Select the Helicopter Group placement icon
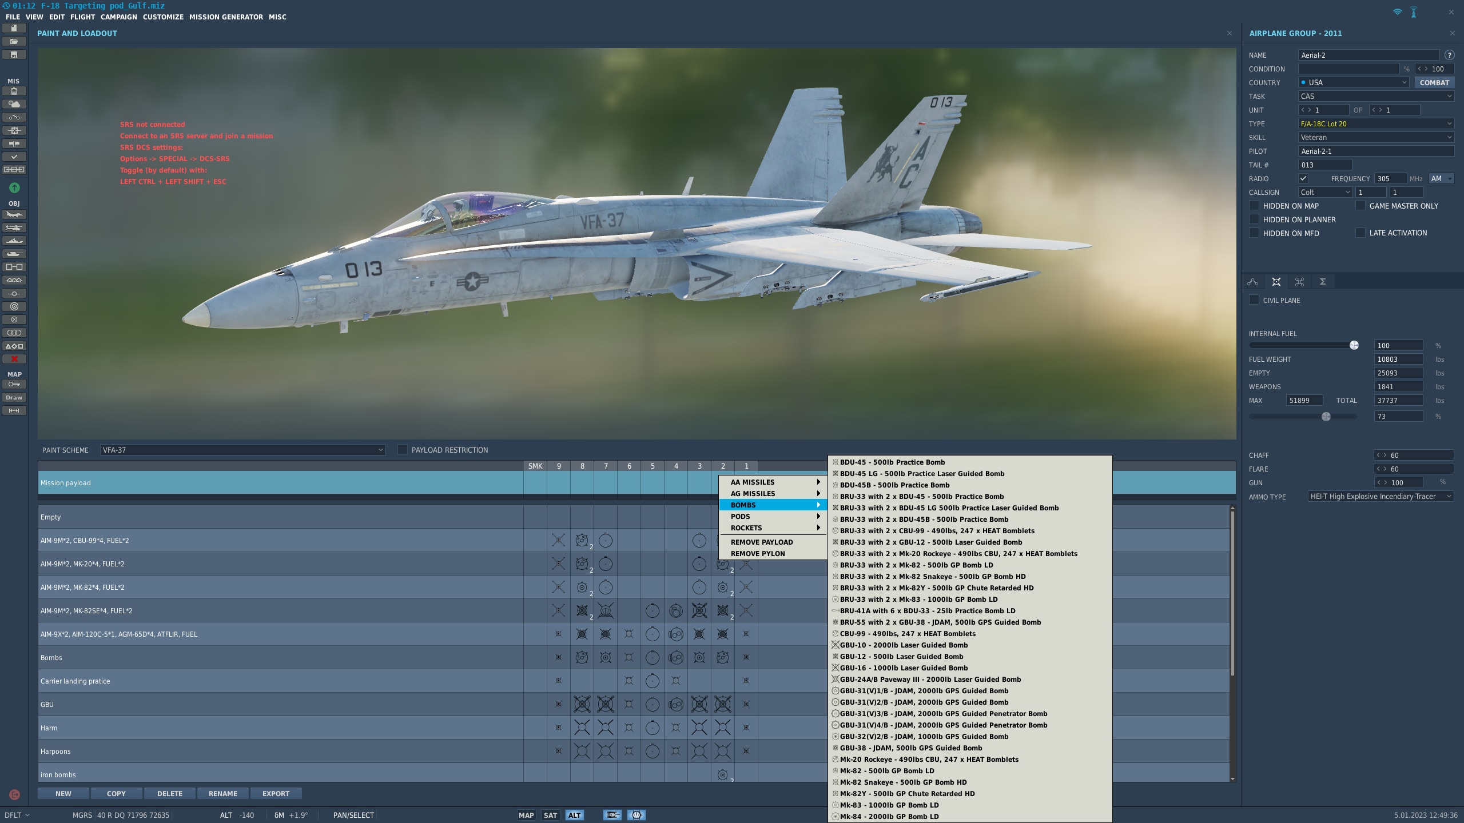The height and width of the screenshot is (823, 1464). (x=14, y=227)
